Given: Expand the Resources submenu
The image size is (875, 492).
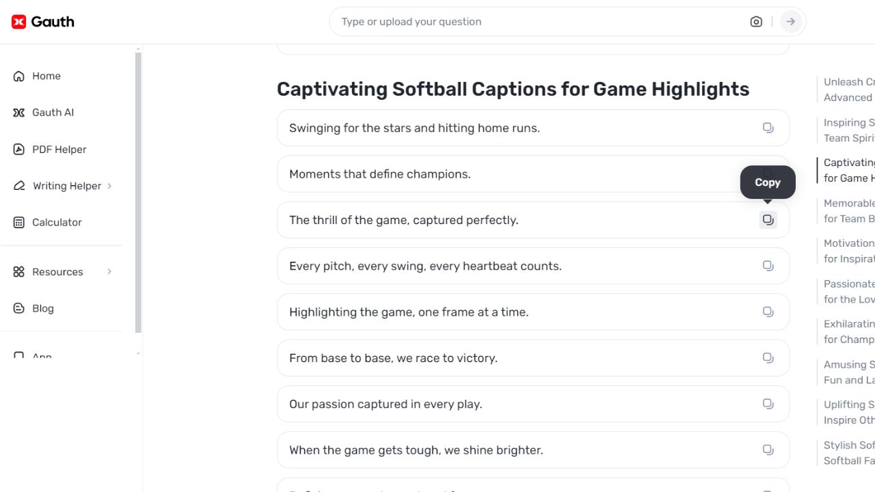Looking at the screenshot, I should click(x=109, y=271).
